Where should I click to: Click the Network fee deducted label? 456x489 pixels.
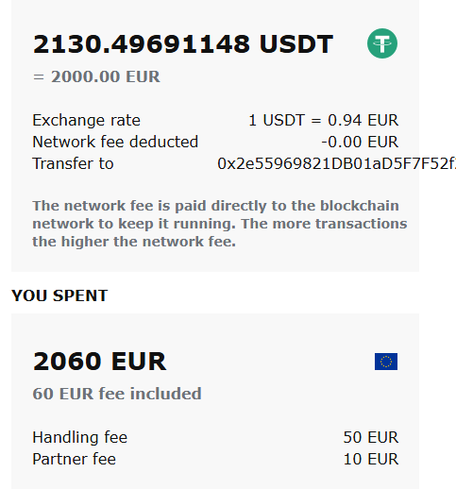pos(115,142)
